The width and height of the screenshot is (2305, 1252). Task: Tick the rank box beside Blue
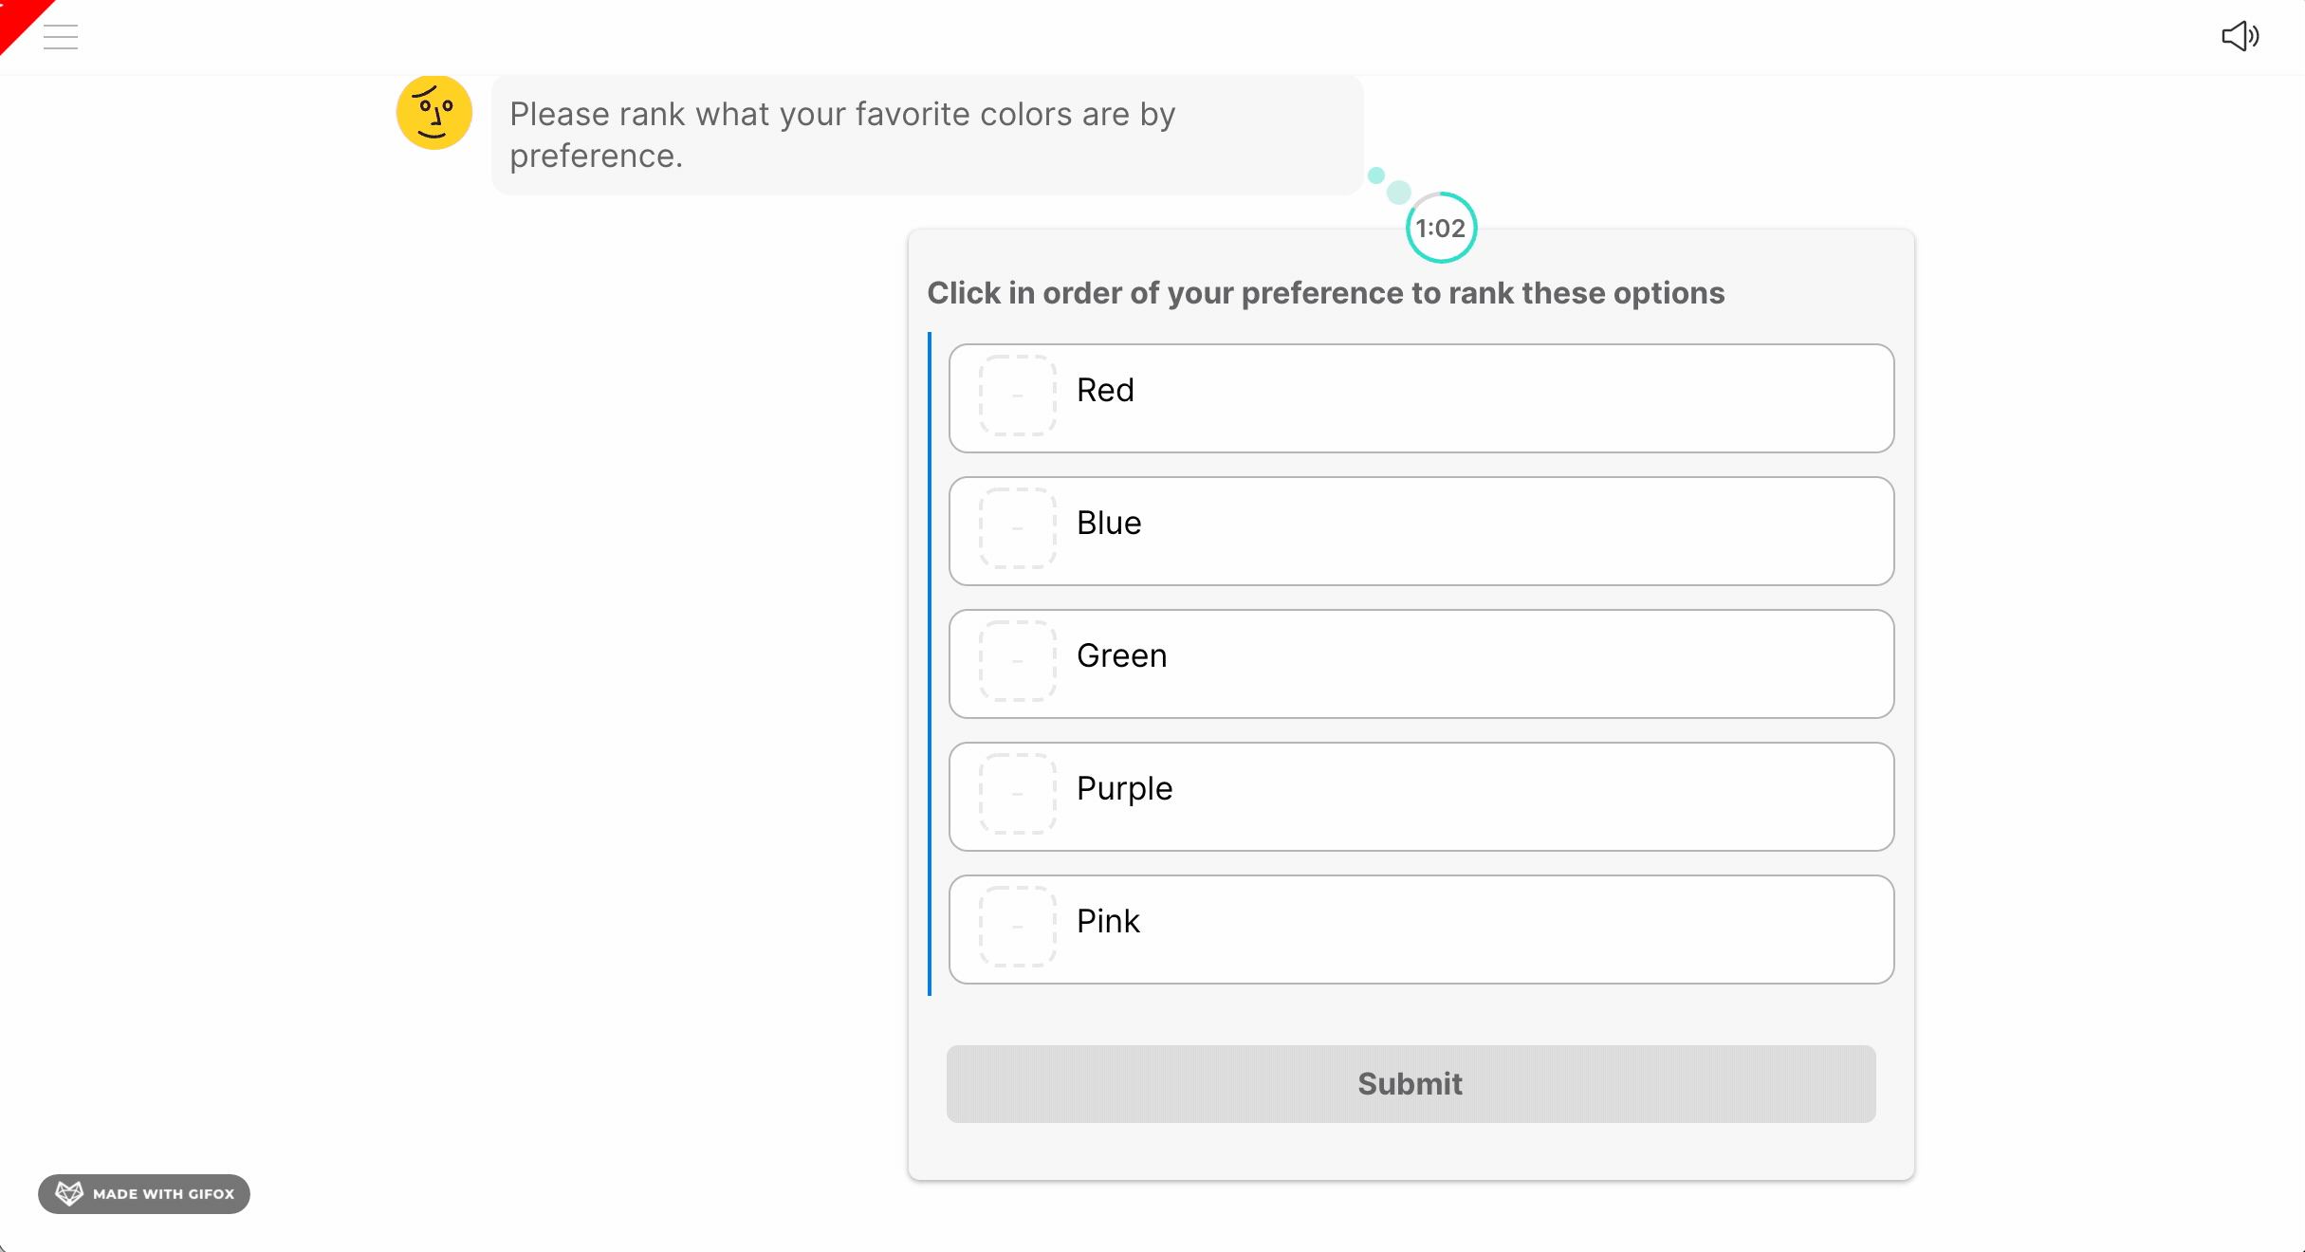1017,528
